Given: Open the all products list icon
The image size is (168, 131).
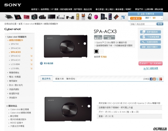Looking at the screenshot, I should coord(123,17).
